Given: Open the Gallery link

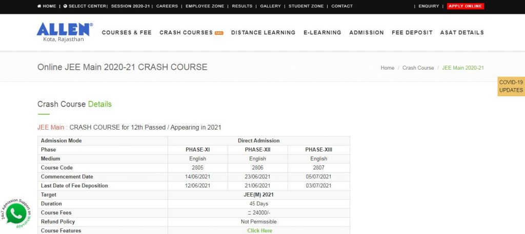Looking at the screenshot, I should coord(270,6).
